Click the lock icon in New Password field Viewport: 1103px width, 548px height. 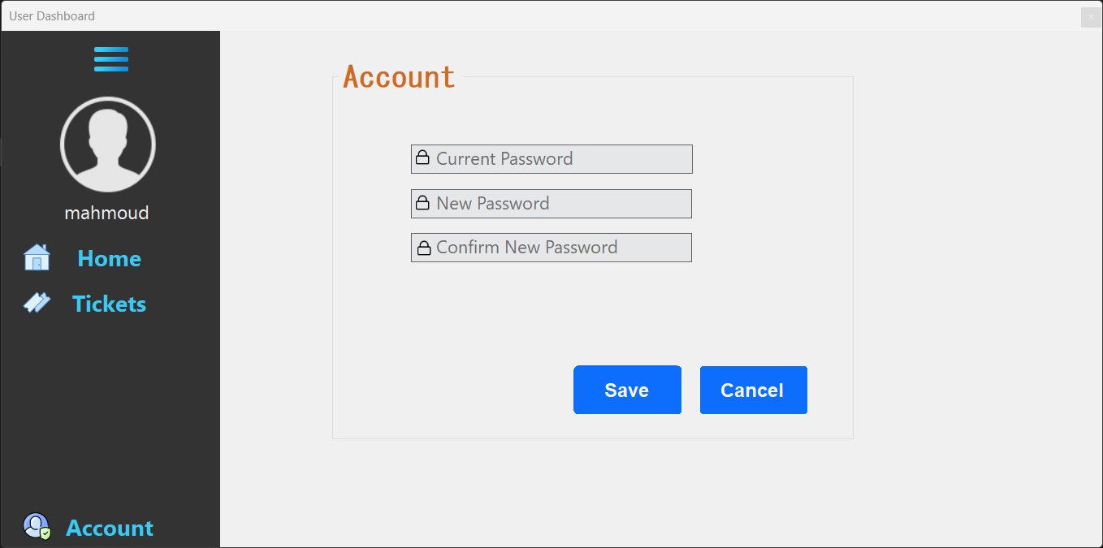(424, 203)
